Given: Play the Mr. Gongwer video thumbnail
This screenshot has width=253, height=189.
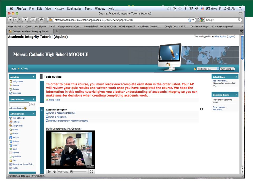Looking at the screenshot, I should click(71, 150).
